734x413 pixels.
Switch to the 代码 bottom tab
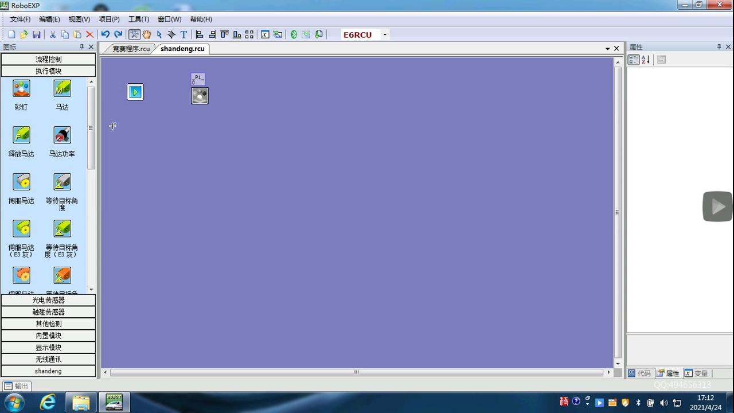click(x=640, y=373)
